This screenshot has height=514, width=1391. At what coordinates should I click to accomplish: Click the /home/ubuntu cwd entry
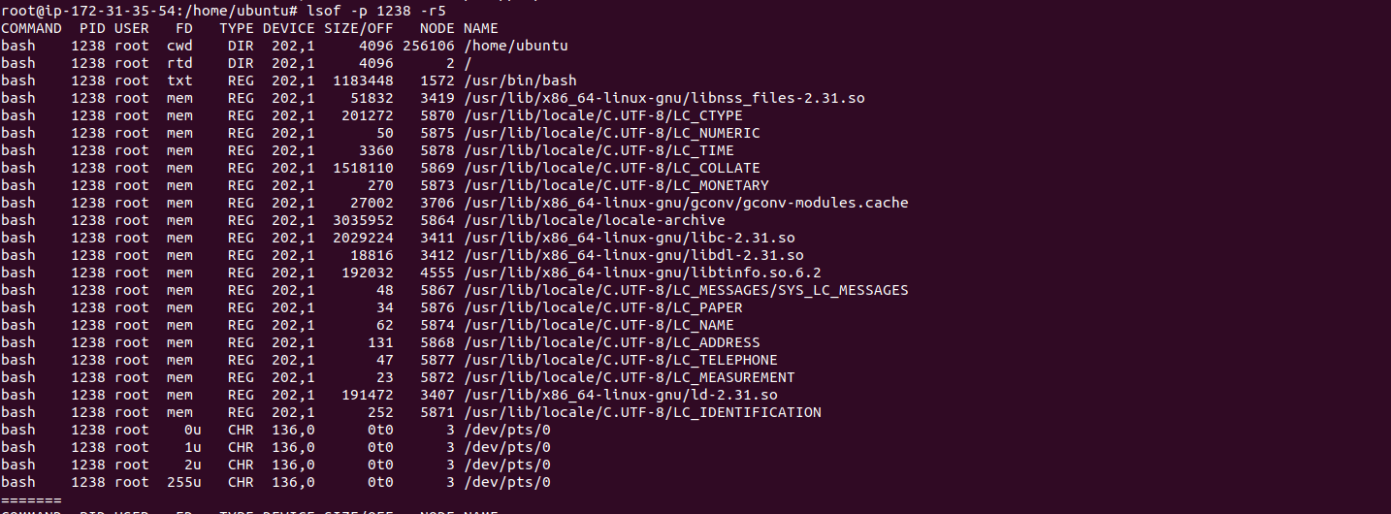[x=516, y=46]
